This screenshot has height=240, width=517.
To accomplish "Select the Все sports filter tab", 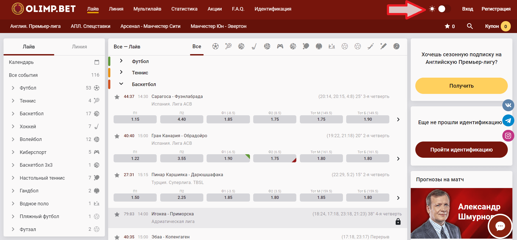I will (197, 47).
